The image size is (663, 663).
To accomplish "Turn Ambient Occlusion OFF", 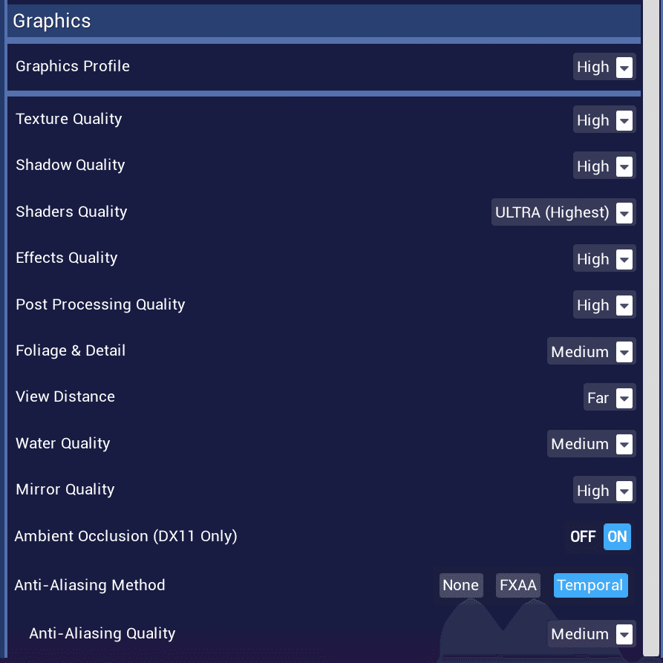I will [583, 537].
